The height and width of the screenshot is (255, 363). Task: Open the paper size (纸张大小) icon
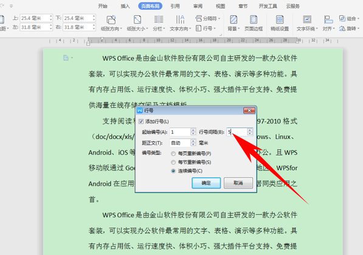point(137,20)
